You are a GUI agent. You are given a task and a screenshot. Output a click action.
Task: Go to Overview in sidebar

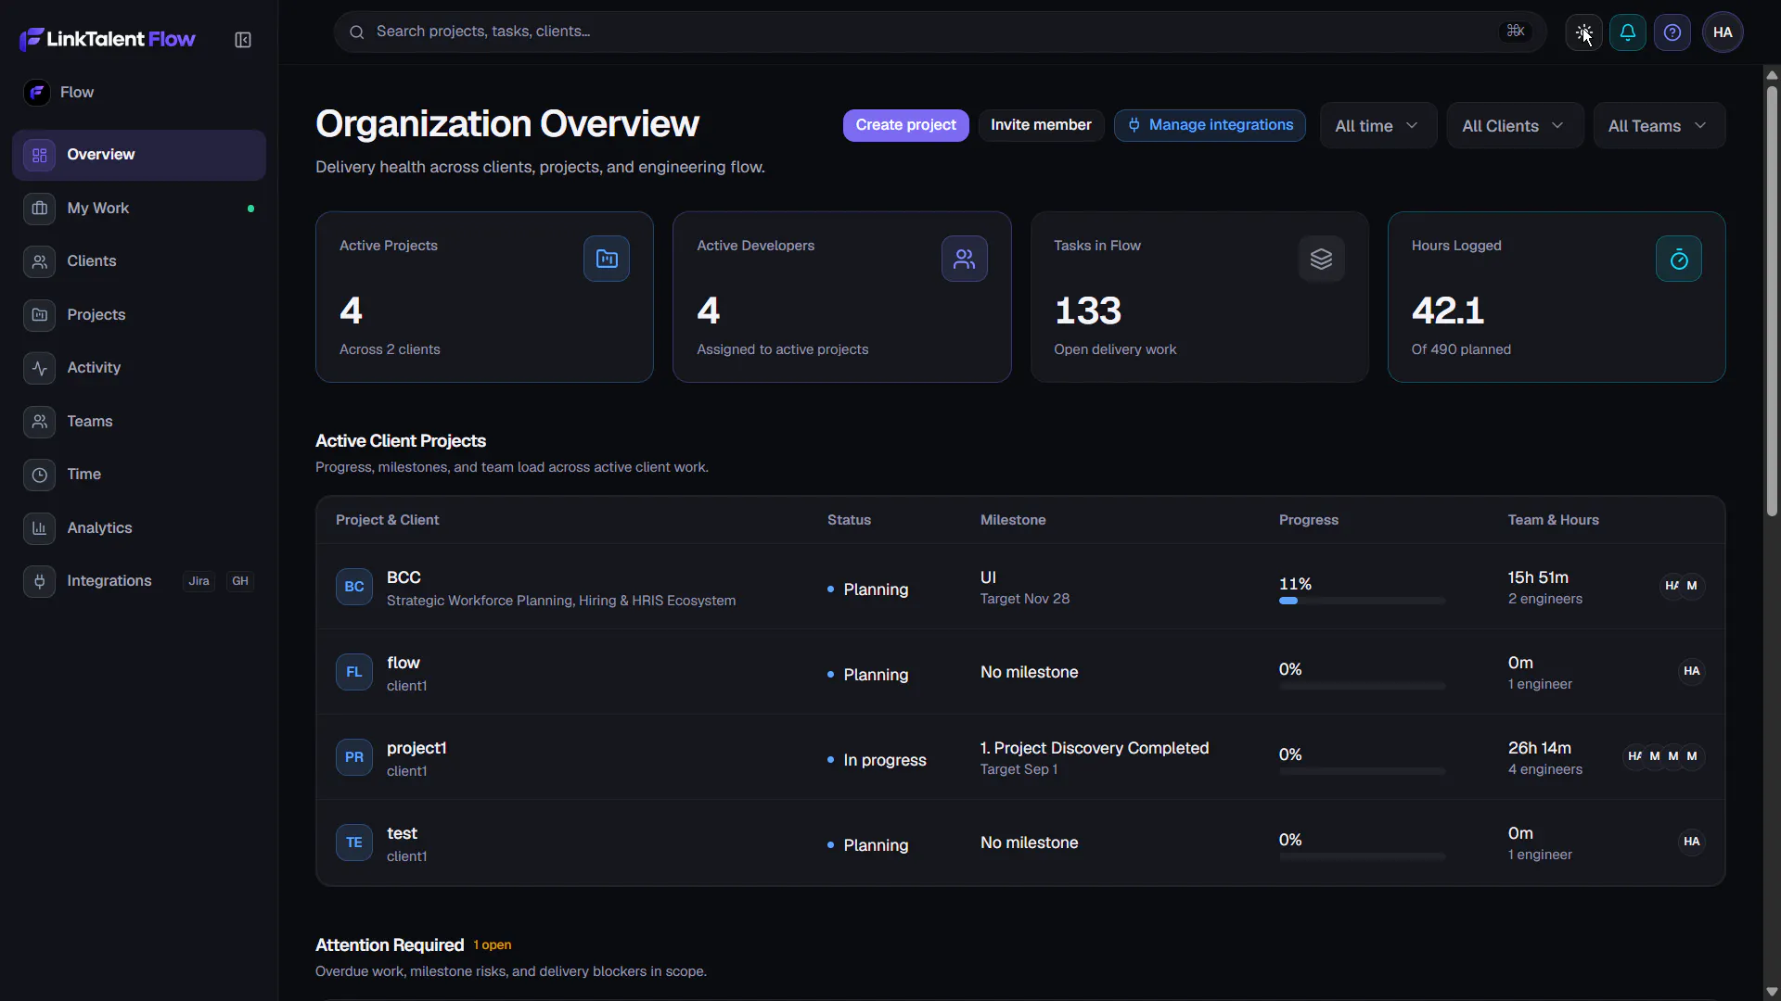pos(139,155)
